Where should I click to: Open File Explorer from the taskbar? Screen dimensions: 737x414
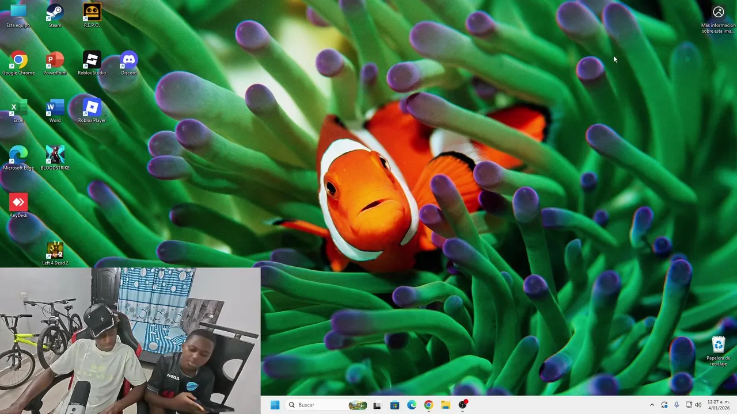coord(446,405)
